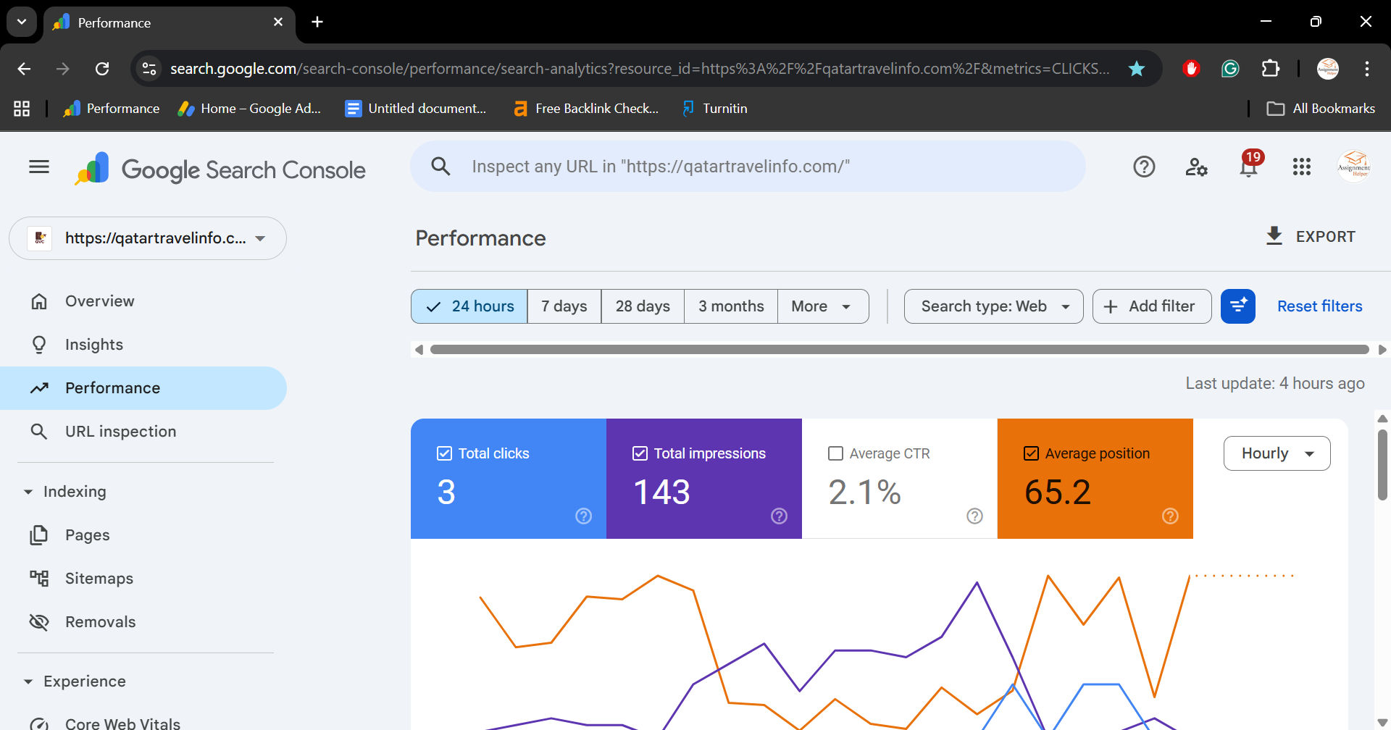Open the Hourly granularity dropdown
The height and width of the screenshot is (730, 1391).
1277,453
